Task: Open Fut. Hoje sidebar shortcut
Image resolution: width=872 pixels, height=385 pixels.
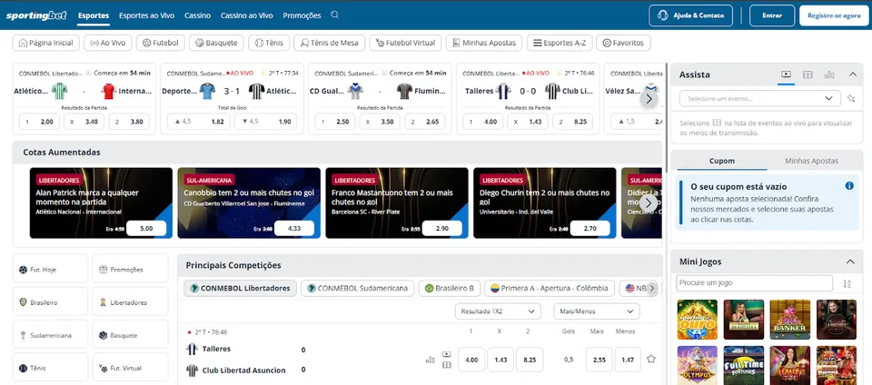Action: coord(50,270)
